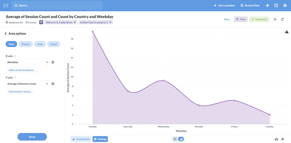Screen dimensions: 291x143
Task: Click the Metabase home logo
Action: (x=6, y=5)
